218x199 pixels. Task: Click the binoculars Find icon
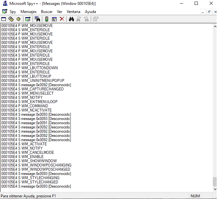(71, 19)
